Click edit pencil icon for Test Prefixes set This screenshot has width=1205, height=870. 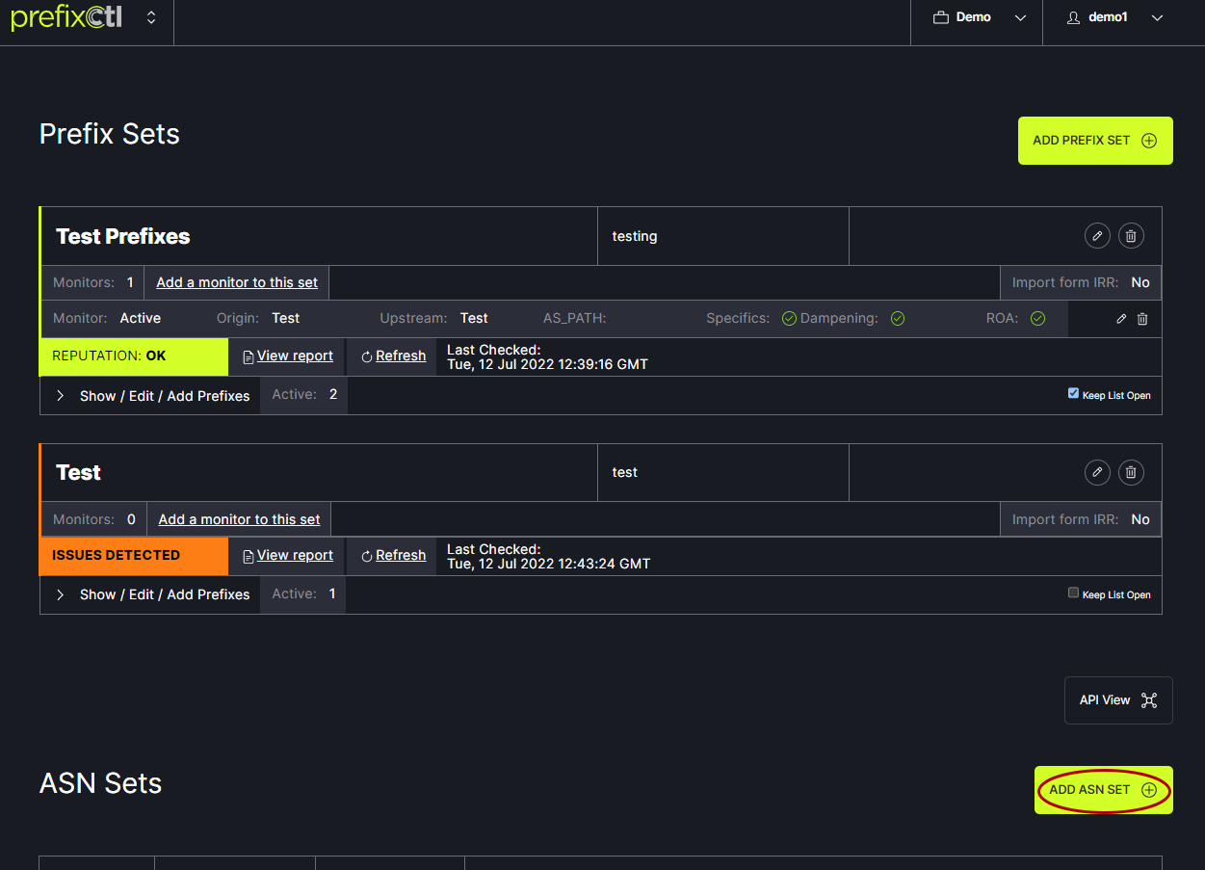click(1097, 236)
